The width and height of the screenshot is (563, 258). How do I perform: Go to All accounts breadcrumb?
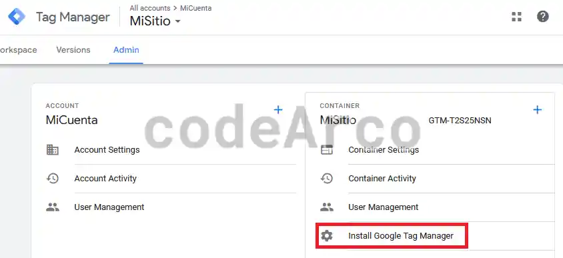[149, 8]
